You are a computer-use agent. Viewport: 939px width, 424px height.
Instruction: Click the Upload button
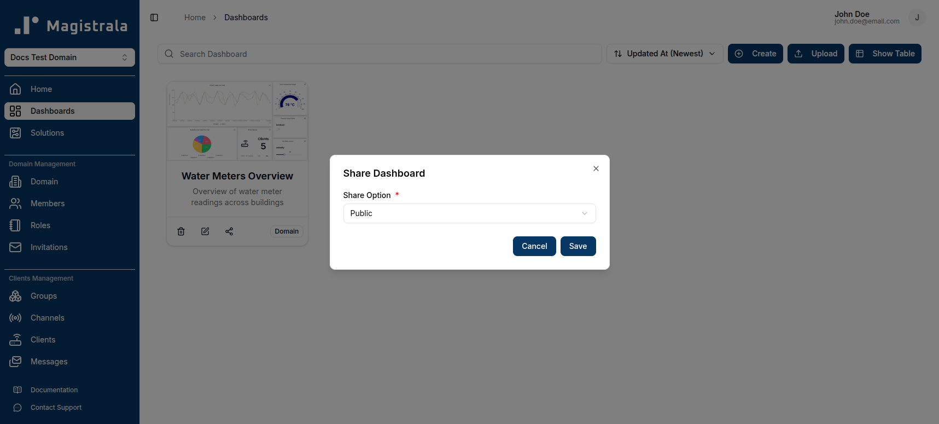click(816, 54)
